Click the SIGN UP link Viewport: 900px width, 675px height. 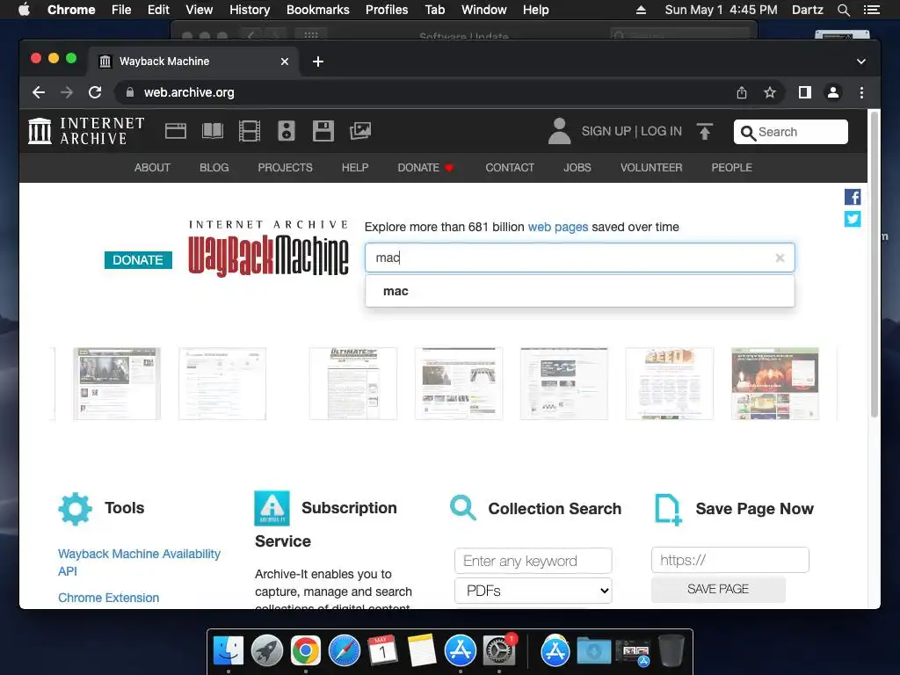click(606, 132)
